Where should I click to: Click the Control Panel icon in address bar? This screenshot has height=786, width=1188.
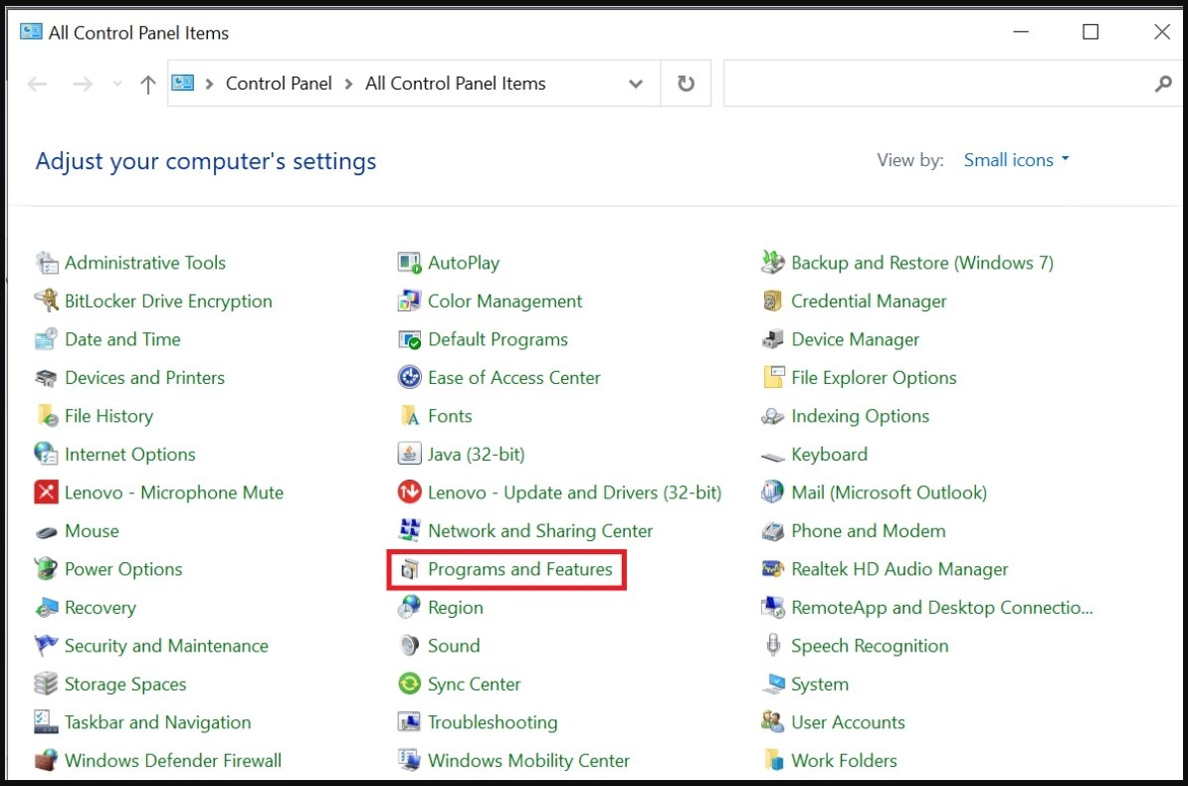183,83
